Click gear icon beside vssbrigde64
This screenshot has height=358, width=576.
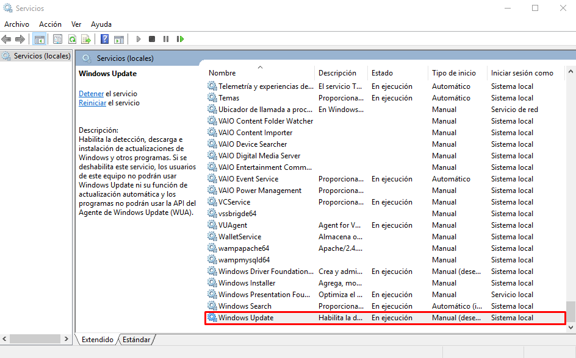[x=212, y=213]
